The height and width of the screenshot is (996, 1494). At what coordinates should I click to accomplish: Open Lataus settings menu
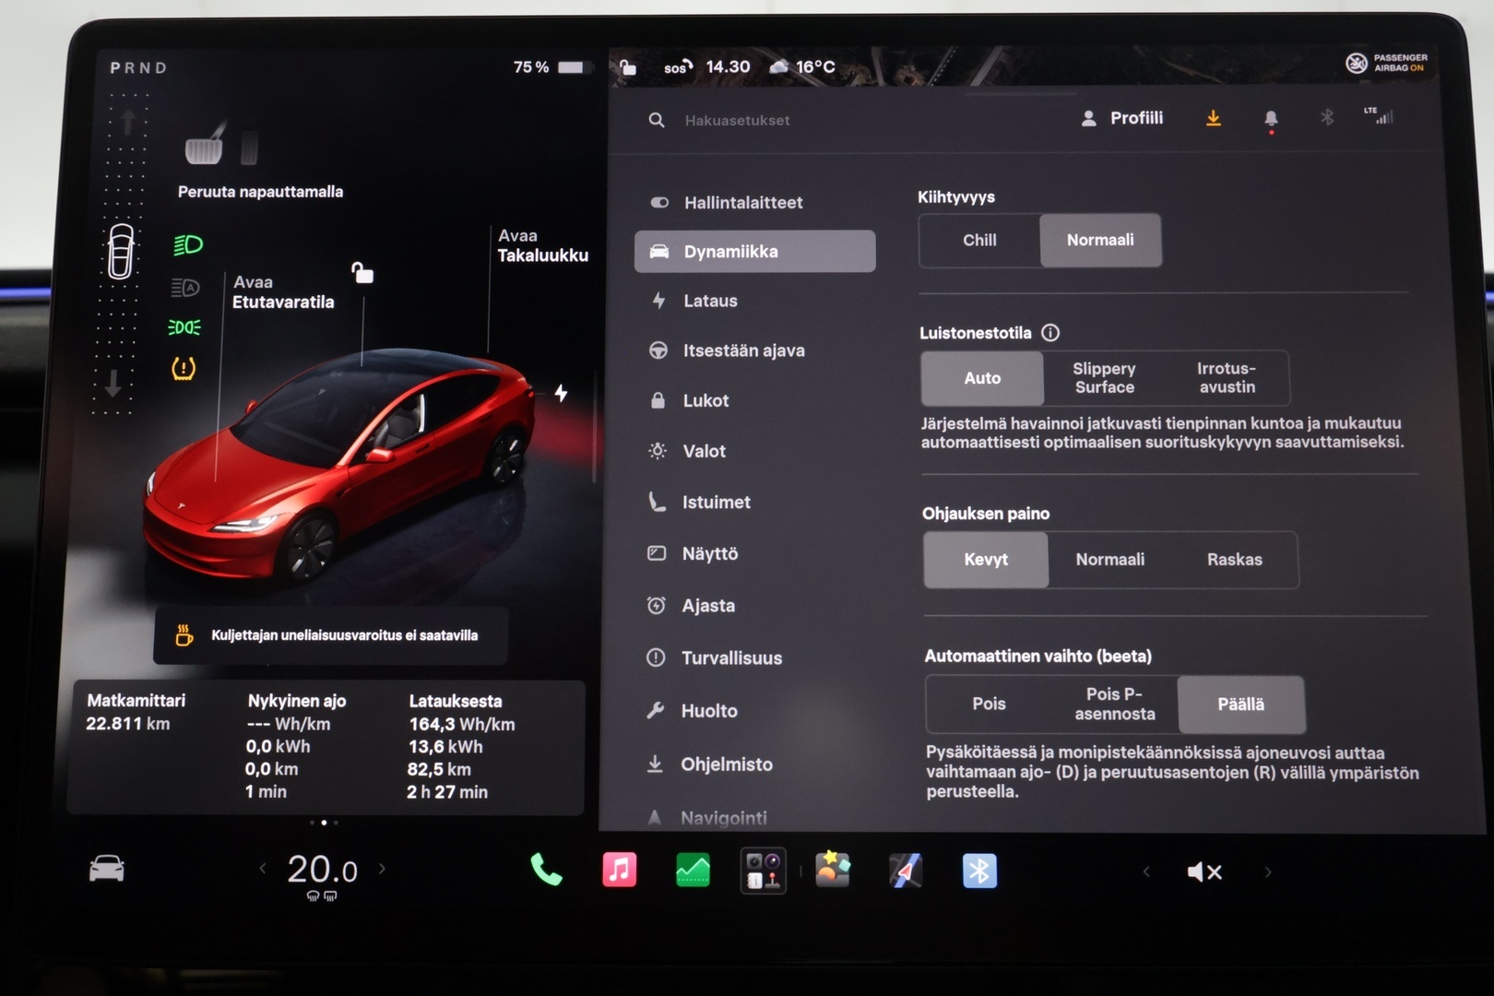[x=754, y=301]
